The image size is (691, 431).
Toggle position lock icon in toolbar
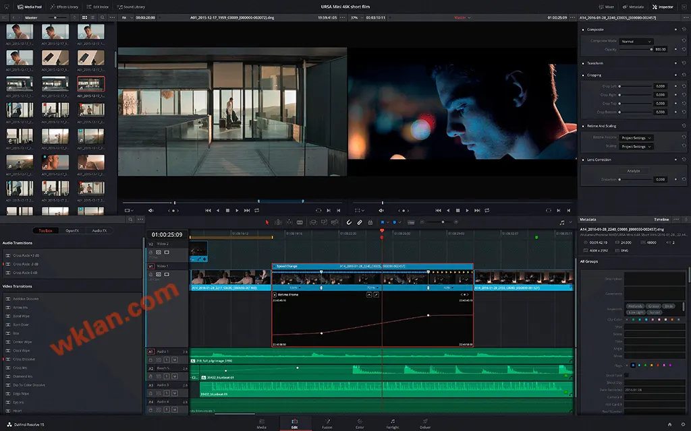pos(370,222)
